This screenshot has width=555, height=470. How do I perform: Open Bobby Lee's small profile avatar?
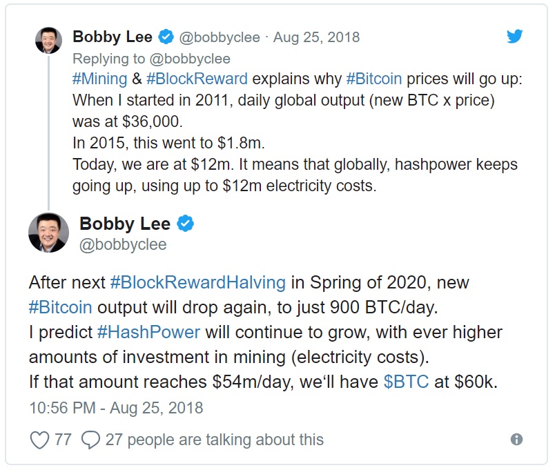(48, 40)
